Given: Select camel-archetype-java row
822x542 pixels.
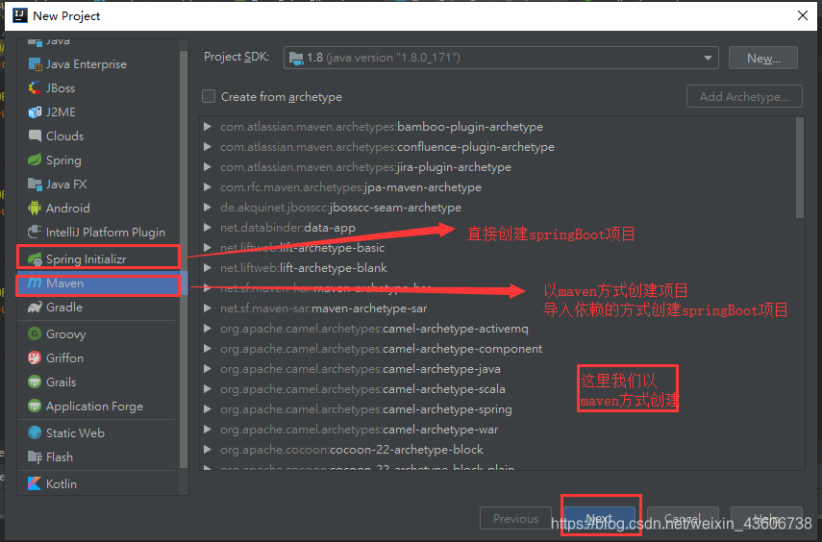Looking at the screenshot, I should tap(498, 369).
